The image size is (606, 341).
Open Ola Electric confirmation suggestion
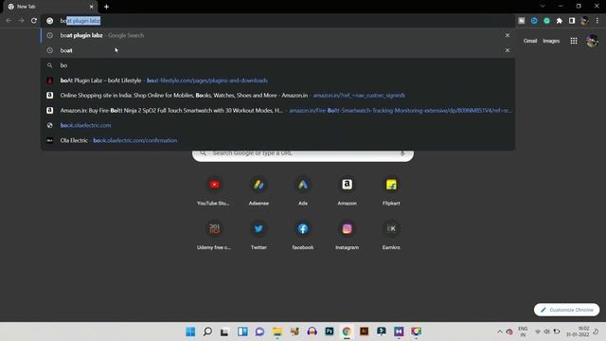tap(277, 140)
